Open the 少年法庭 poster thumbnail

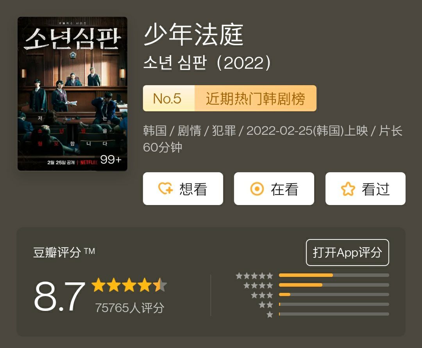point(72,94)
